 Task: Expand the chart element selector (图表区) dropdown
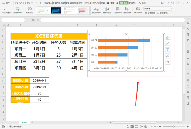(x=171, y=9)
